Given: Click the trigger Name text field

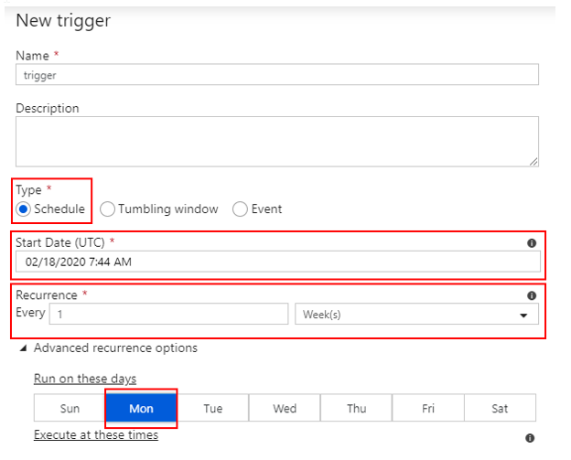Looking at the screenshot, I should (x=276, y=76).
